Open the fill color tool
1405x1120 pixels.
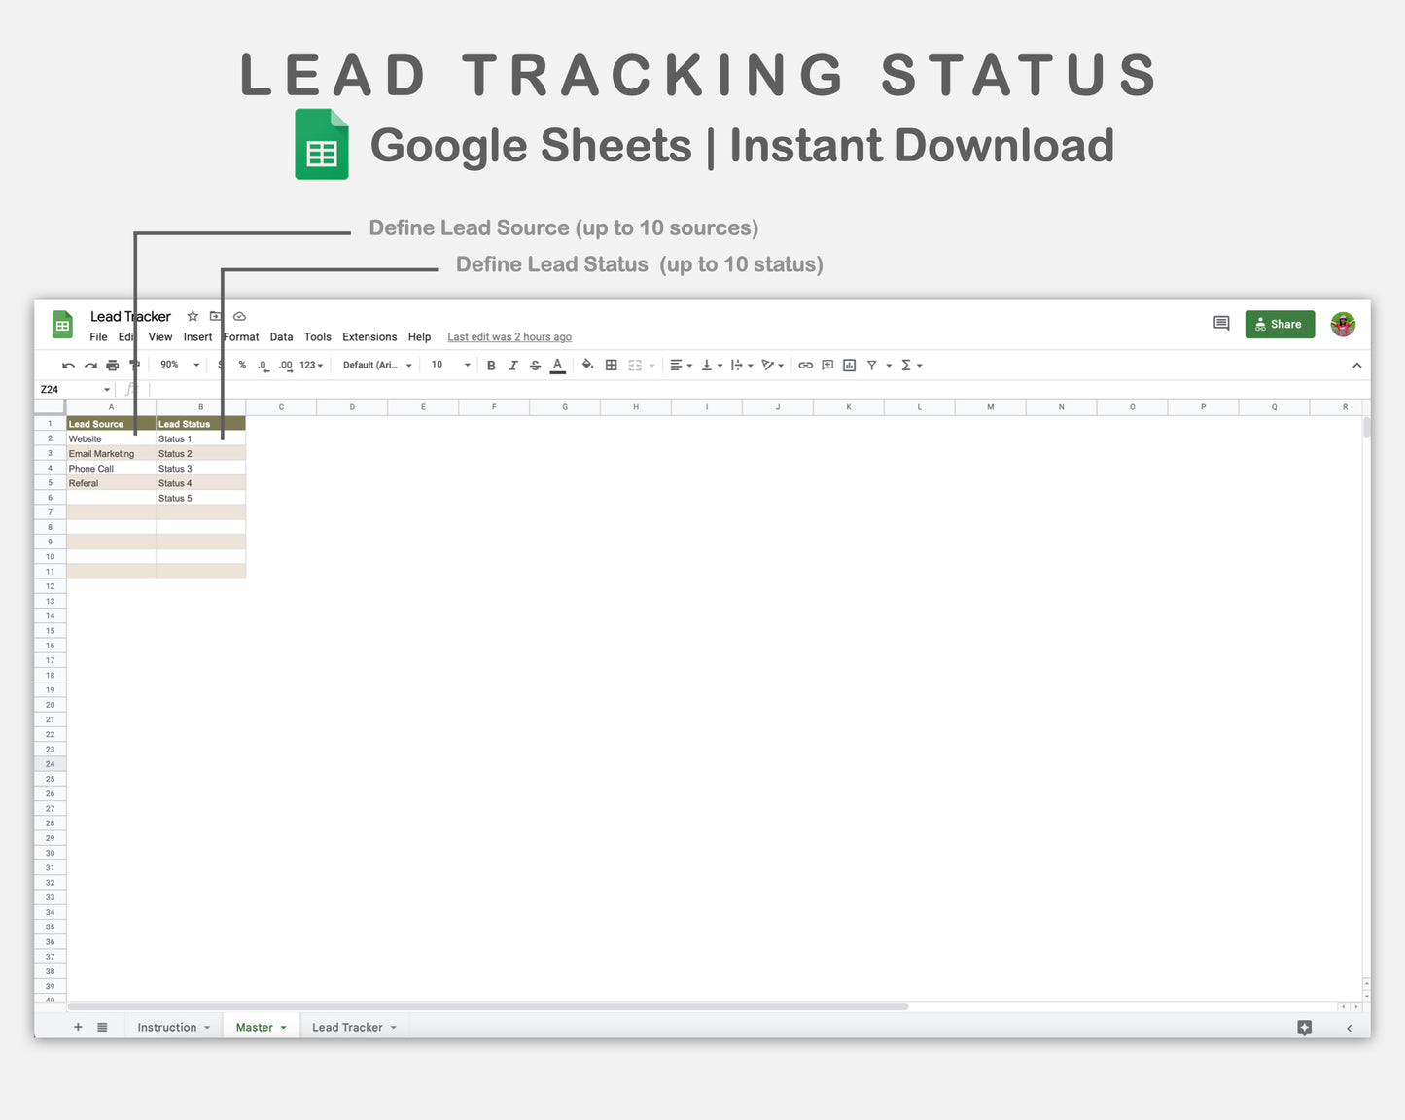[587, 365]
